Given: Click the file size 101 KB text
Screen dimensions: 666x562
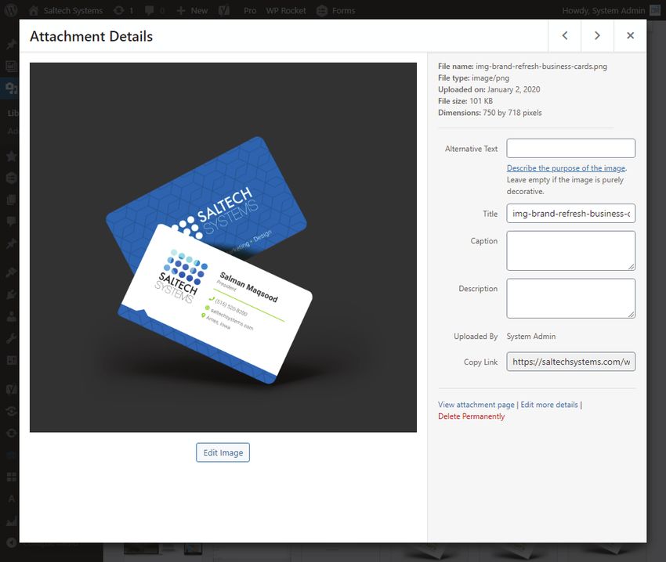Looking at the screenshot, I should [x=481, y=101].
